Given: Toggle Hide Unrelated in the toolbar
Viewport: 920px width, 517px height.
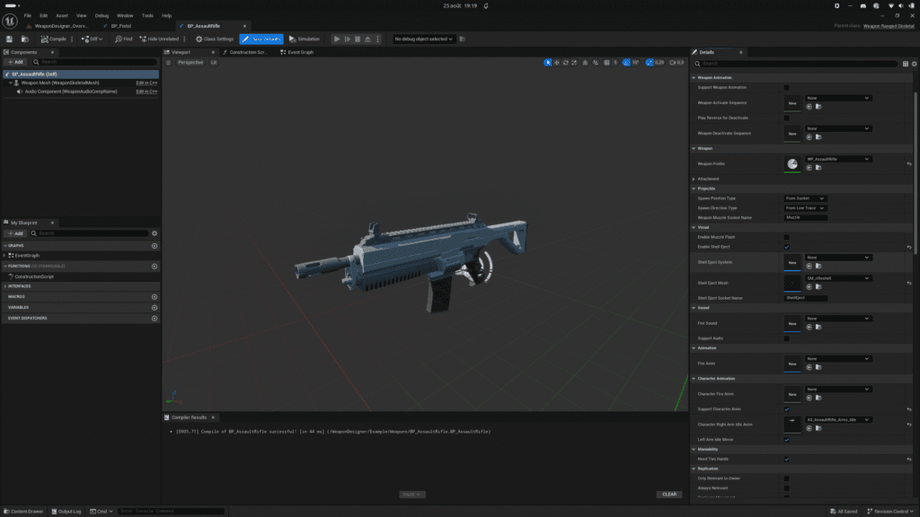Looking at the screenshot, I should tap(159, 39).
